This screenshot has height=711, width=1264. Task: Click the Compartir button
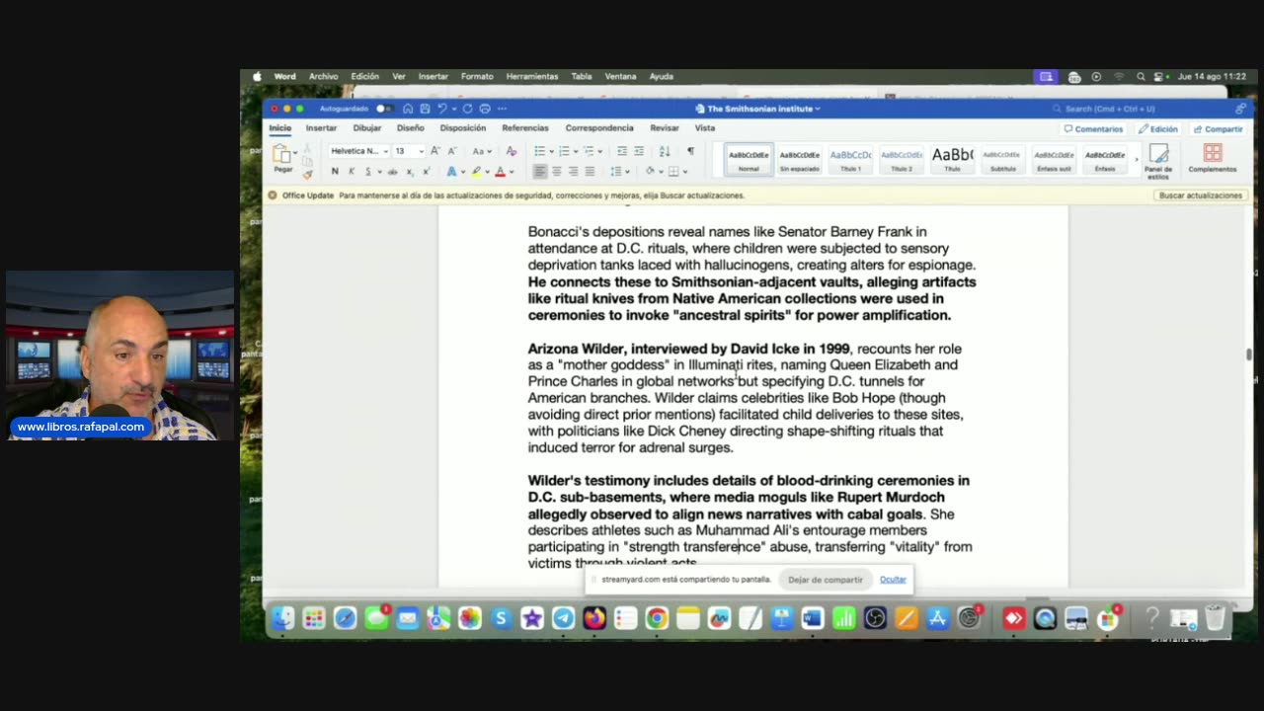1218,129
